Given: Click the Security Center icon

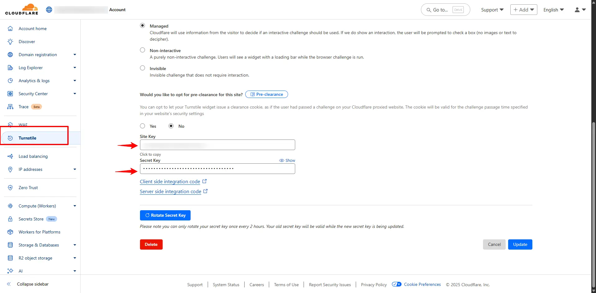Looking at the screenshot, I should point(10,94).
